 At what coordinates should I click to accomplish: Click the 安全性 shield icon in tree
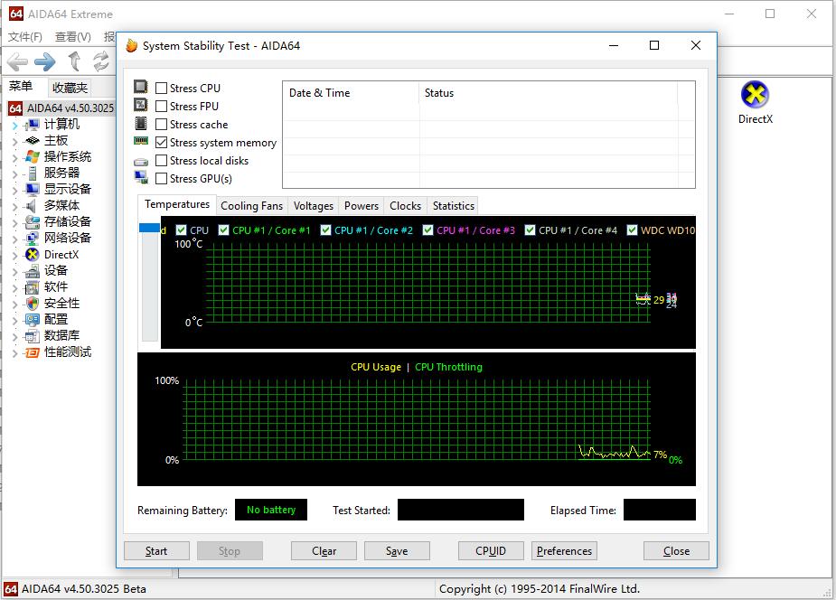pyautogui.click(x=32, y=304)
